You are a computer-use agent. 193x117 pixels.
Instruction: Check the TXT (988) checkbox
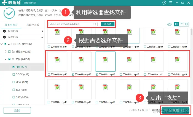coord(14,90)
